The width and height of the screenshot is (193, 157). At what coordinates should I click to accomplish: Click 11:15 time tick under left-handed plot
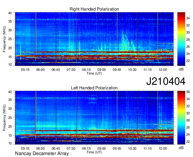[148, 148]
